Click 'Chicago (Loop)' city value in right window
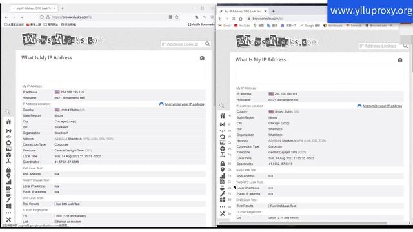 click(279, 123)
